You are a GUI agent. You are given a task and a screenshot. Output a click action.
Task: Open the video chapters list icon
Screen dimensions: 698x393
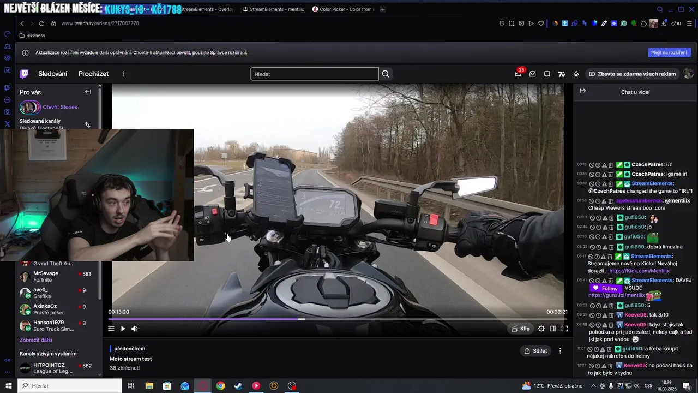(x=111, y=329)
